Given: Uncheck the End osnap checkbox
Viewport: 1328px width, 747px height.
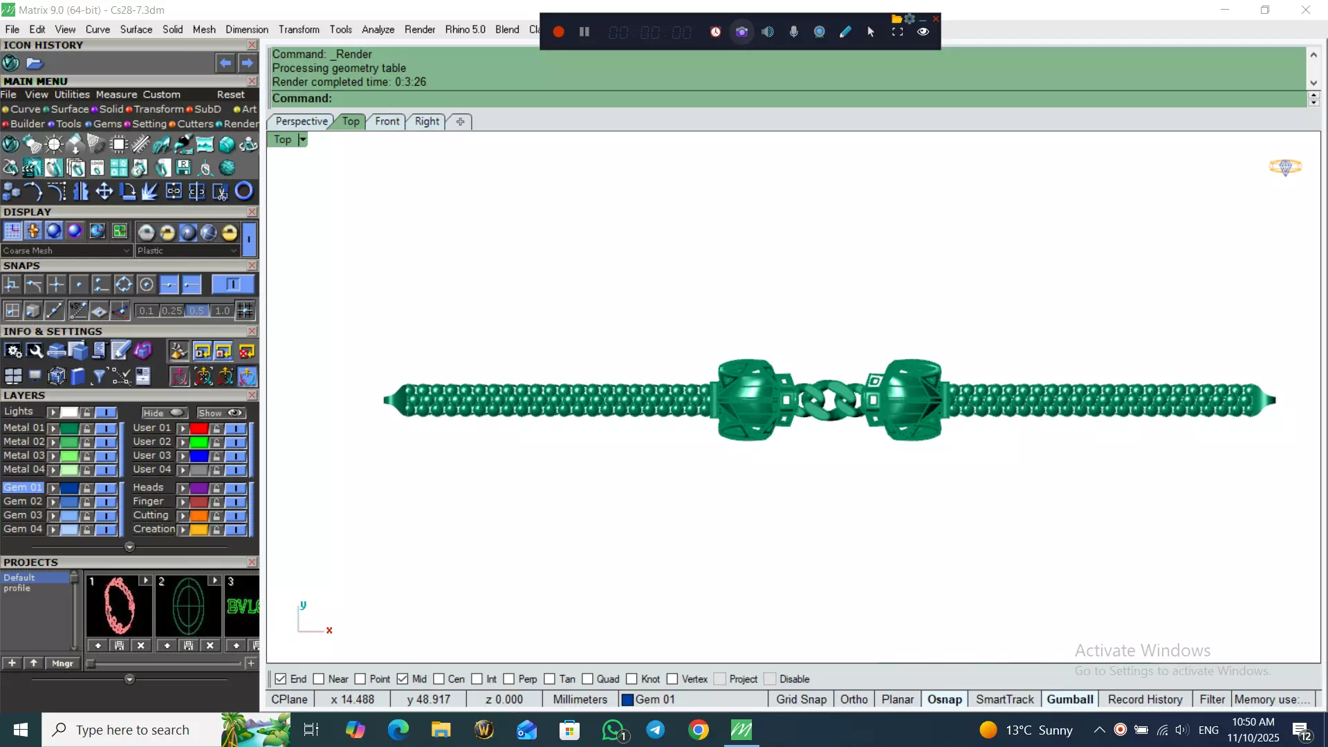Looking at the screenshot, I should pos(281,679).
